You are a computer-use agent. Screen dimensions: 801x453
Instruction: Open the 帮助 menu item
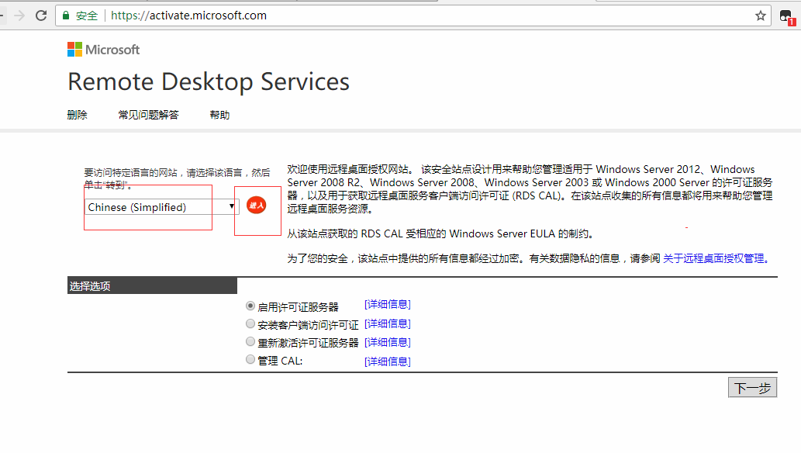point(219,115)
